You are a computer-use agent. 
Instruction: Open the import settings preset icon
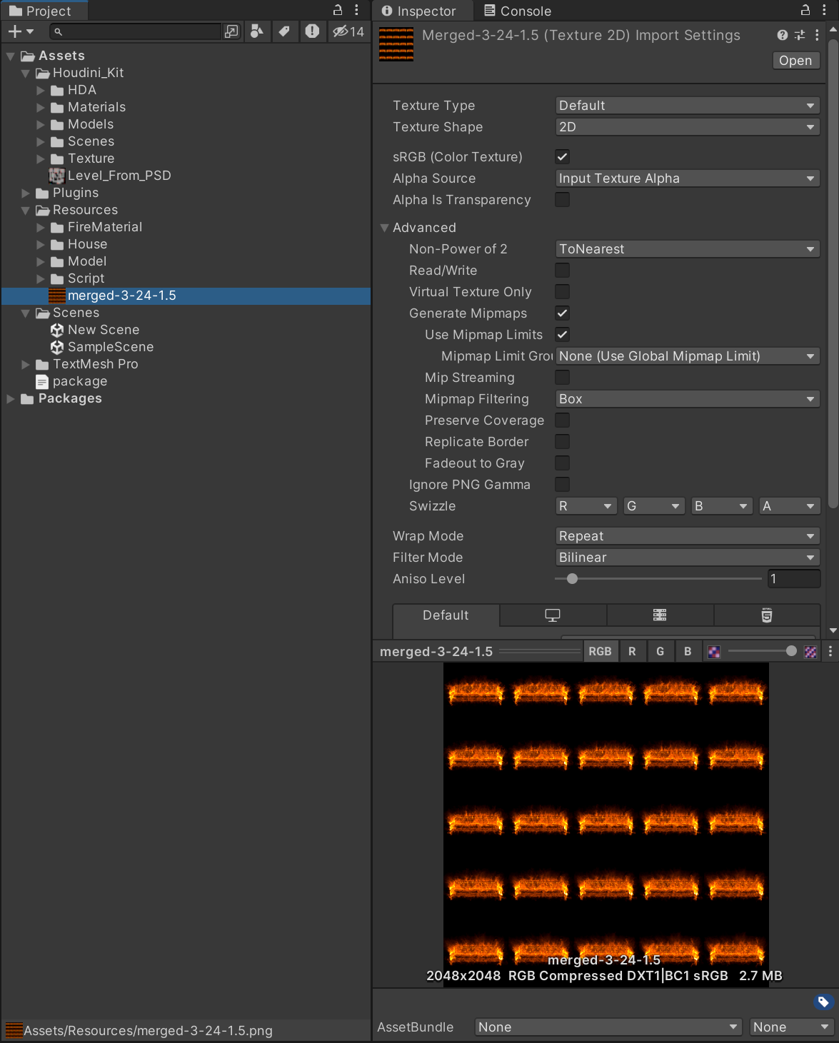coord(799,34)
